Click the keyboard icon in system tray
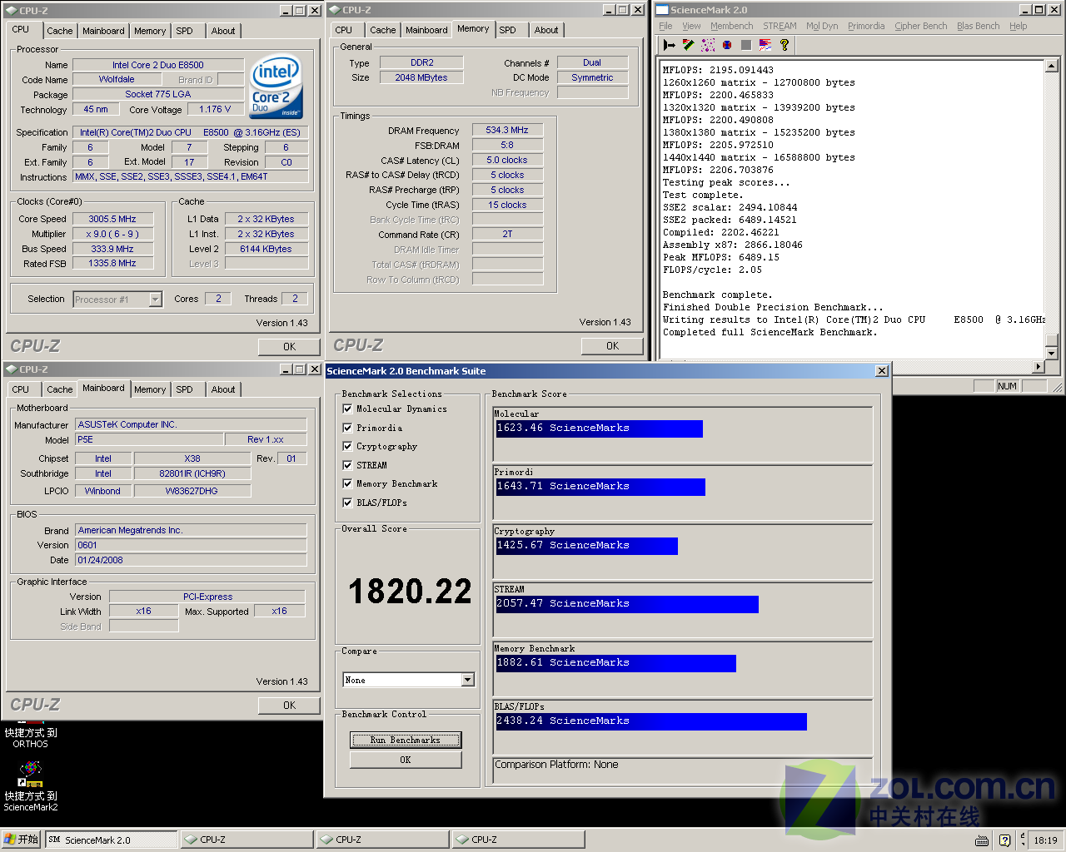1066x852 pixels. tap(982, 840)
